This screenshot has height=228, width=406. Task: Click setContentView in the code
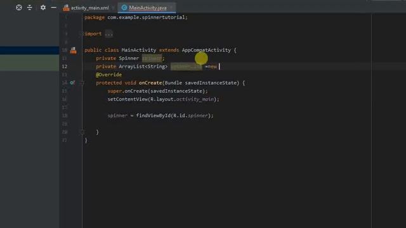[128, 99]
